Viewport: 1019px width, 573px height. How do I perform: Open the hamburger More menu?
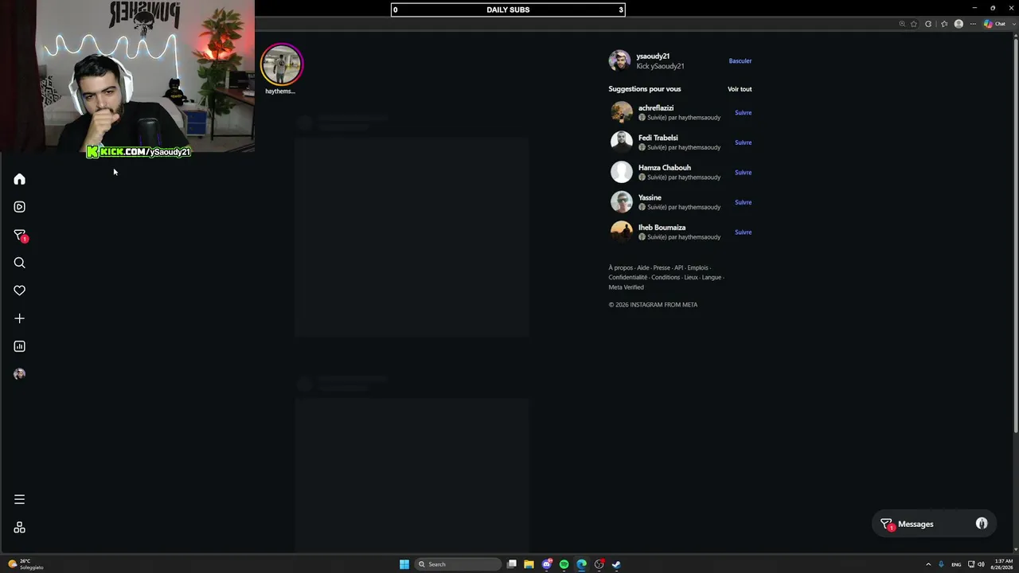19,500
